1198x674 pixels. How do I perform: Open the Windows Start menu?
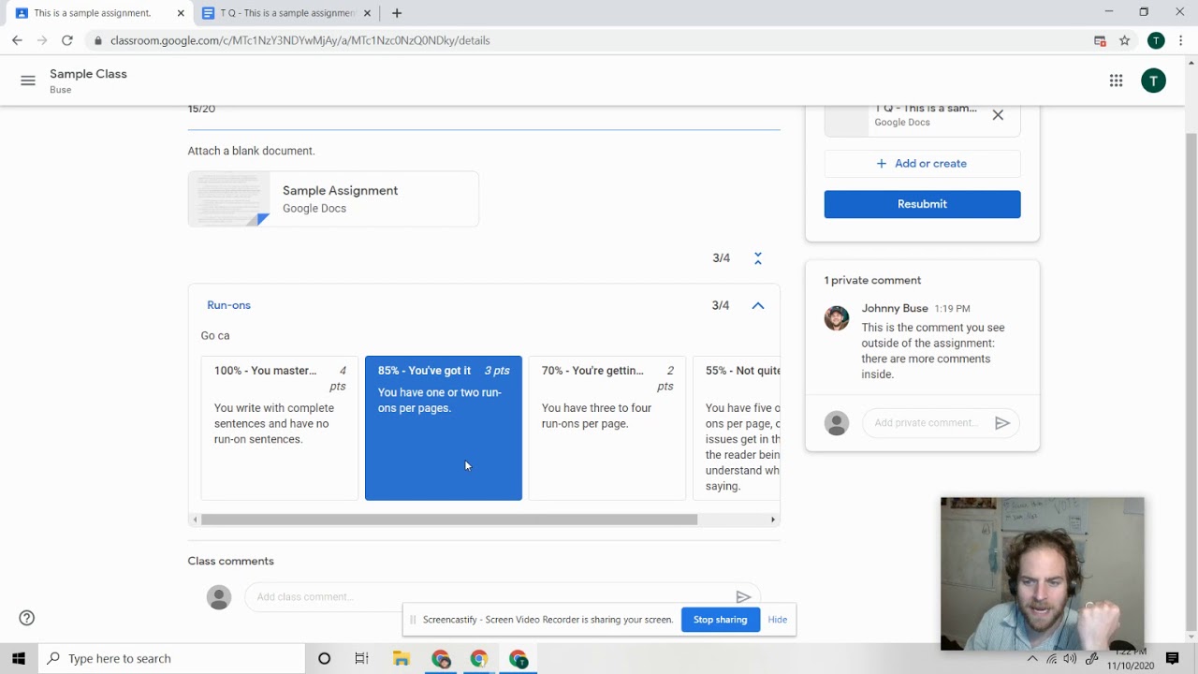coord(19,658)
